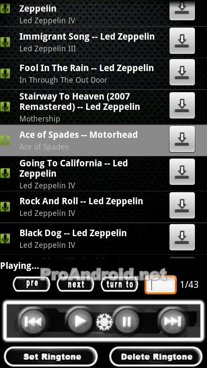
Task: Play the selected ringtone
Action: [80, 321]
